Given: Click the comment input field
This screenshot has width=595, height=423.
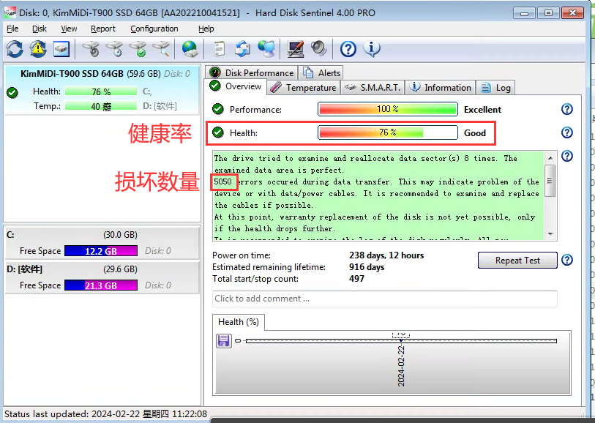Looking at the screenshot, I should pyautogui.click(x=385, y=299).
